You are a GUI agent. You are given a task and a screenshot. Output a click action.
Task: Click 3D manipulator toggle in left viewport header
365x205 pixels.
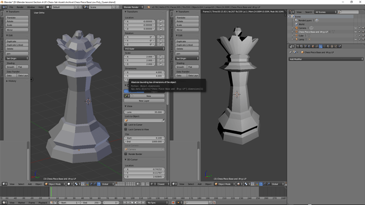pyautogui.click(x=87, y=184)
